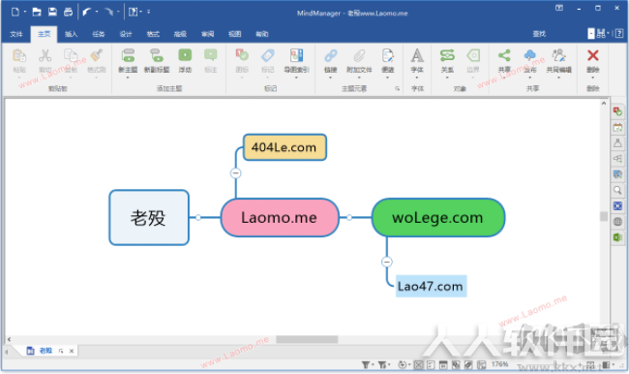Expand the Delete (删除) dropdown arrow
The height and width of the screenshot is (374, 629).
[593, 78]
